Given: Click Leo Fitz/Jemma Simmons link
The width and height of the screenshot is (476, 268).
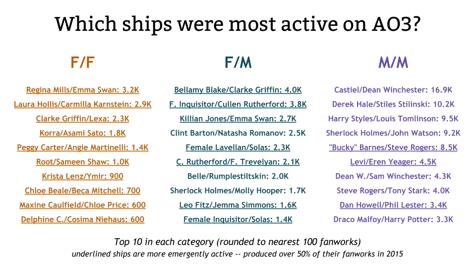Looking at the screenshot, I should pos(238,205).
